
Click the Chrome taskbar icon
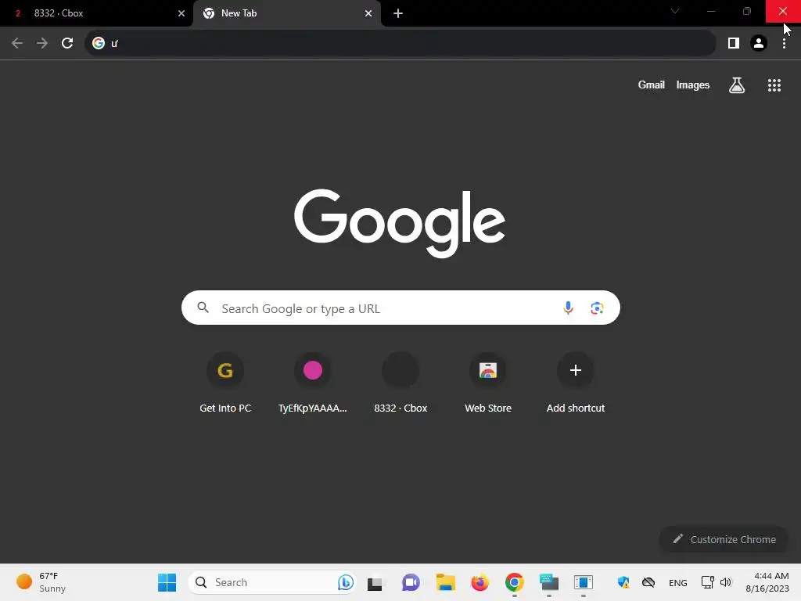[x=515, y=582]
